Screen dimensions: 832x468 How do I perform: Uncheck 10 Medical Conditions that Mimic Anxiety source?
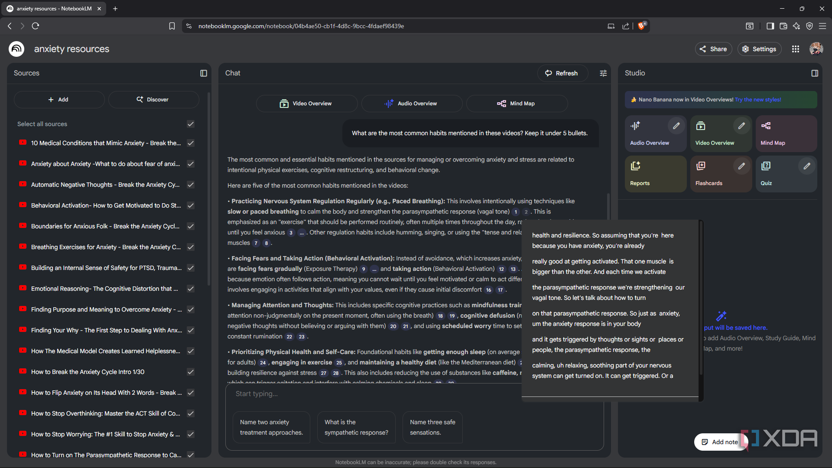pyautogui.click(x=191, y=143)
